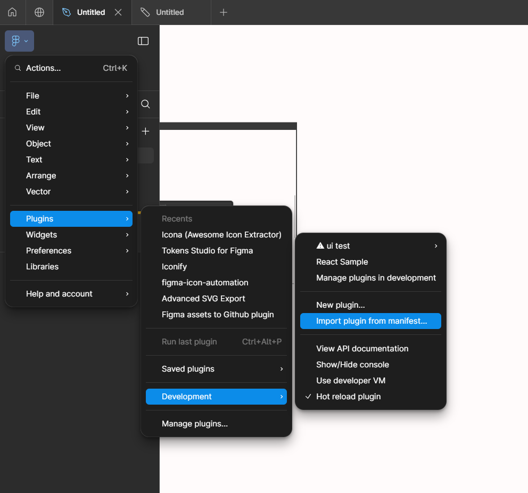Expand the Saved plugins submenu
This screenshot has height=493, width=528.
pos(216,369)
